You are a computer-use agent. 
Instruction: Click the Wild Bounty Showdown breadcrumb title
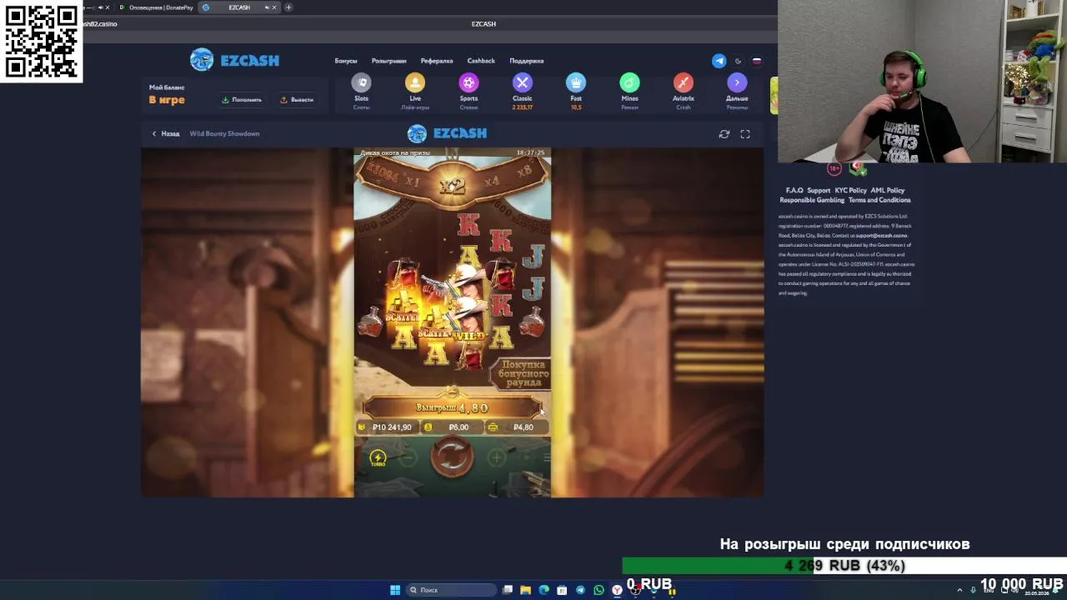pos(224,133)
